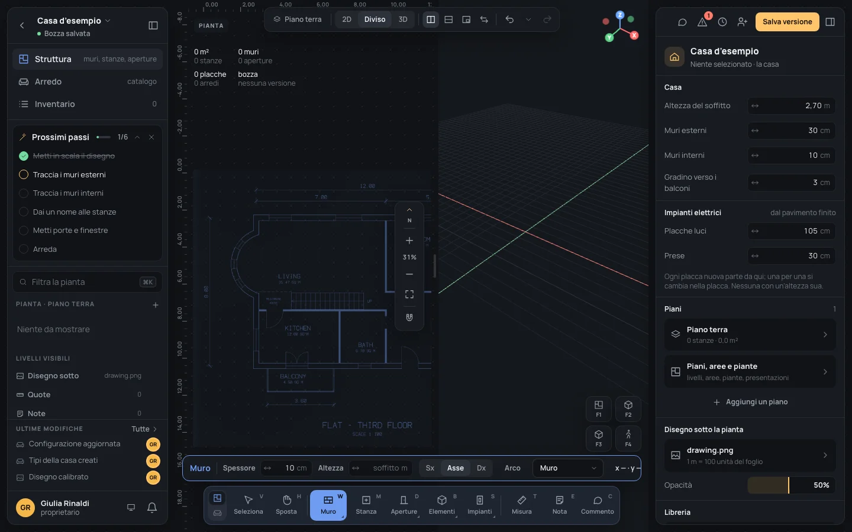Select the Stanza room tool

tap(366, 505)
